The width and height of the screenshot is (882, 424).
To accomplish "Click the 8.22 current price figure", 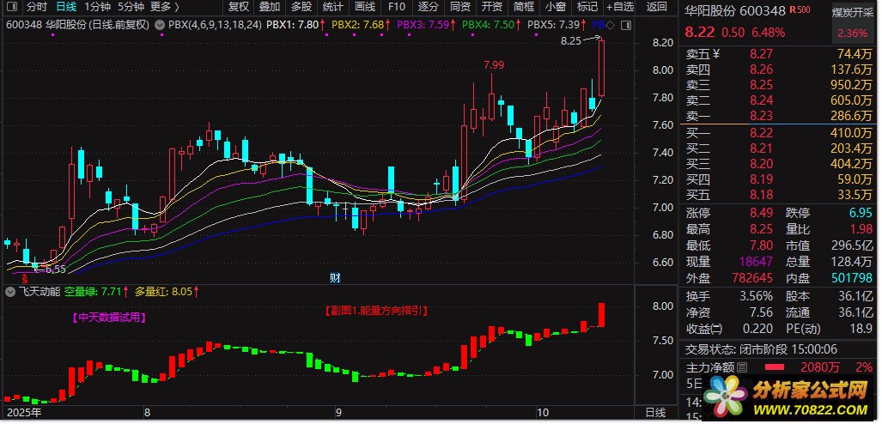I will [700, 33].
